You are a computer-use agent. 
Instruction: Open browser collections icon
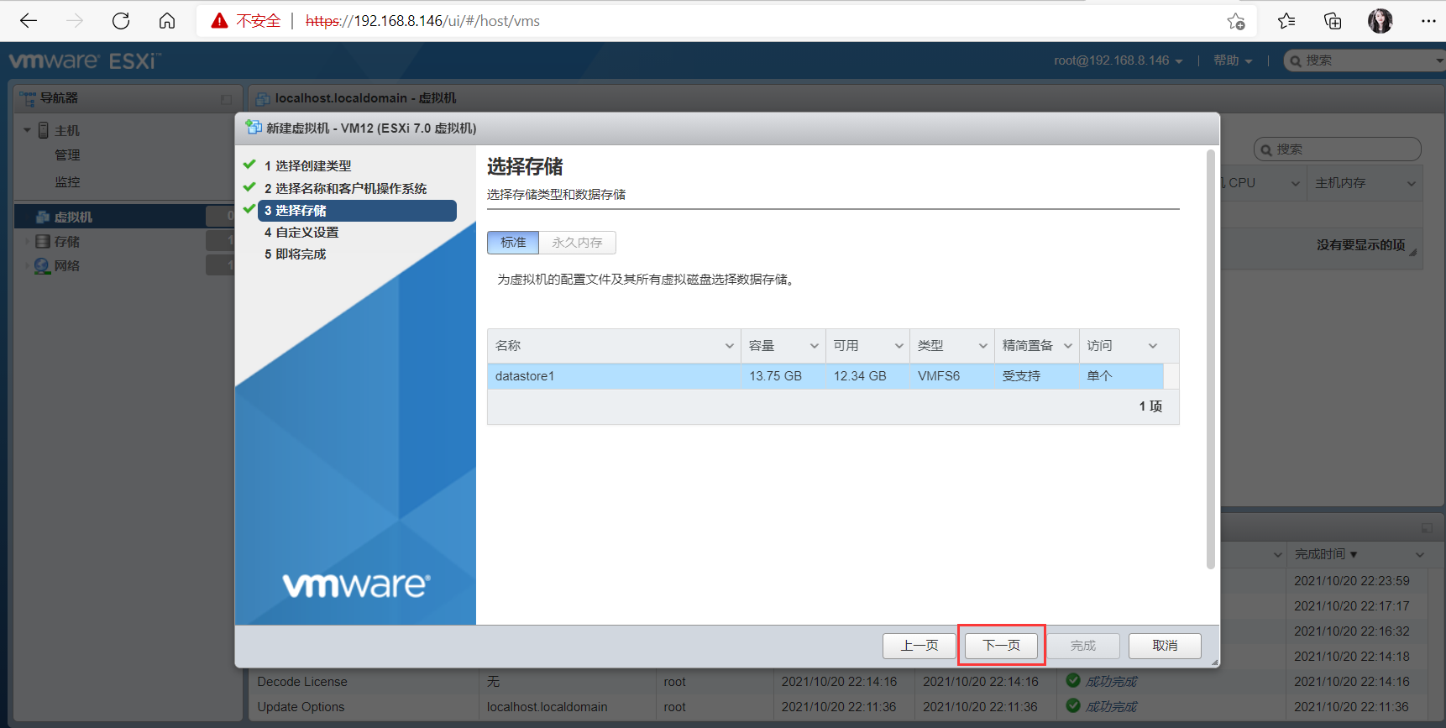pyautogui.click(x=1333, y=21)
